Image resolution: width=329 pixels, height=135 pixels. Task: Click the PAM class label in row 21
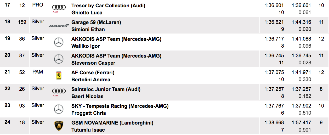pos(38,72)
